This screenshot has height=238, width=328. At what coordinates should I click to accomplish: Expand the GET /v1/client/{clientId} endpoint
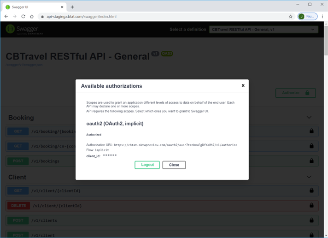click(162, 190)
